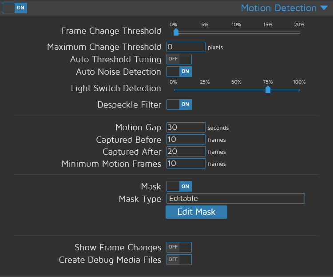This screenshot has width=333, height=277.
Task: Click the Light Switch Detection label
Action: click(116, 88)
